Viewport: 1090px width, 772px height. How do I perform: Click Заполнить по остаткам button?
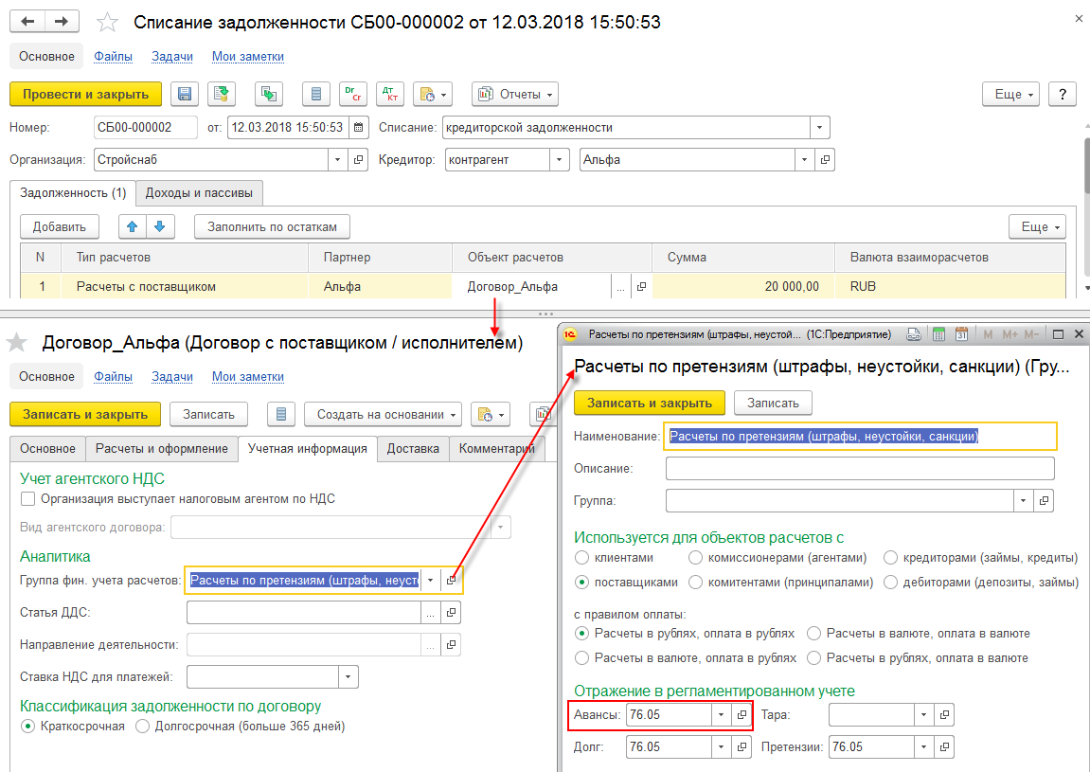[272, 226]
